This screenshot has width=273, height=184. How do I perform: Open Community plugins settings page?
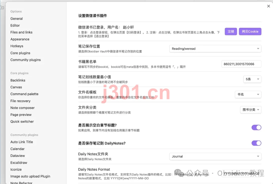point(26,60)
